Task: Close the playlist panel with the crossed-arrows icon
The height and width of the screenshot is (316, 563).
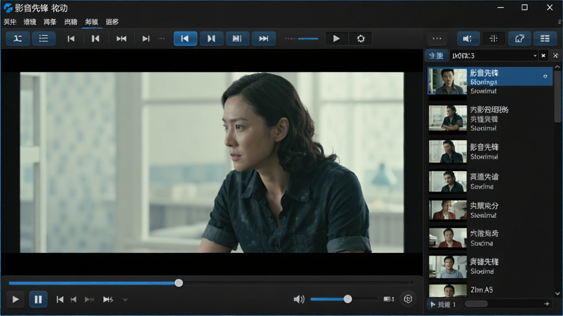Action: pyautogui.click(x=555, y=55)
